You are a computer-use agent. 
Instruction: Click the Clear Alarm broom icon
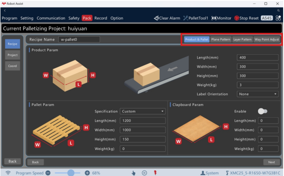point(156,18)
